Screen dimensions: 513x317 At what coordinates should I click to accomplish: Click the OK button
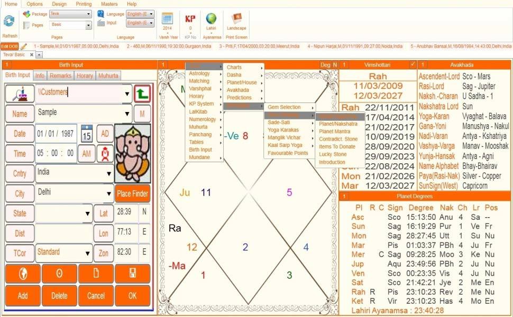tap(133, 296)
